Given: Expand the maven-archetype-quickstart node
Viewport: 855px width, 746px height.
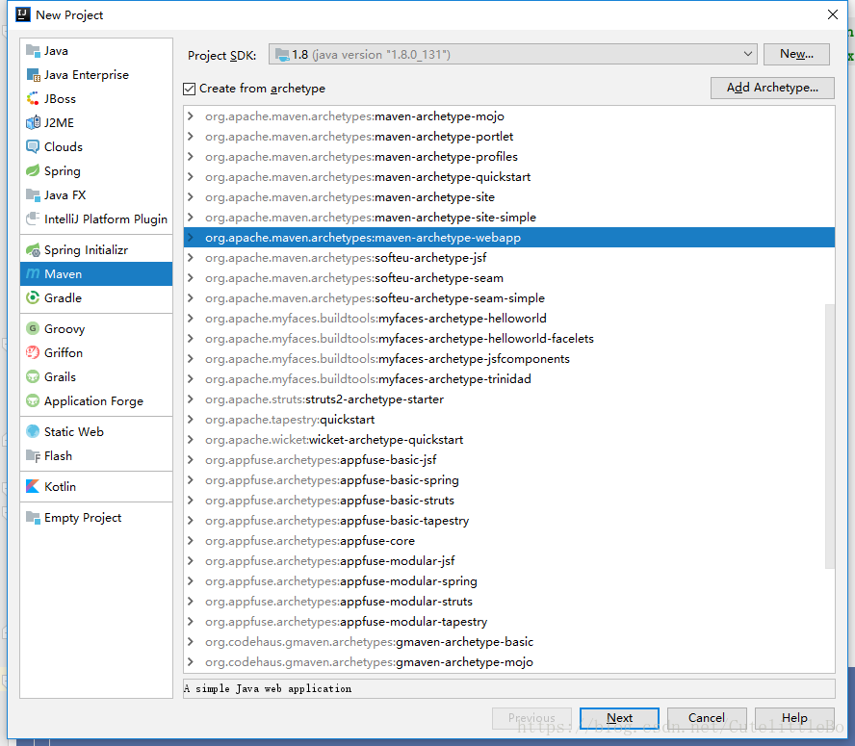Looking at the screenshot, I should click(191, 177).
